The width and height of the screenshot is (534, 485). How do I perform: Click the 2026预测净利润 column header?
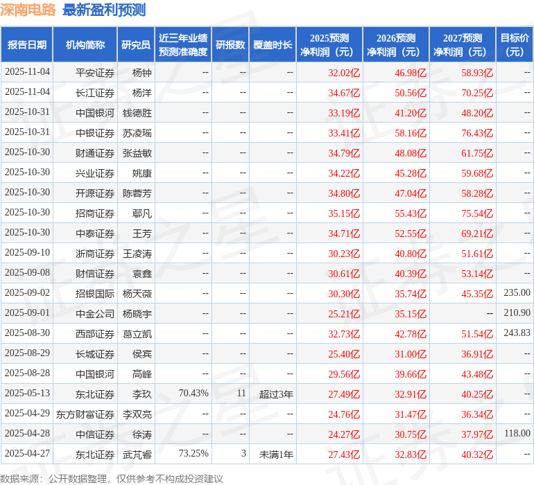pos(396,45)
